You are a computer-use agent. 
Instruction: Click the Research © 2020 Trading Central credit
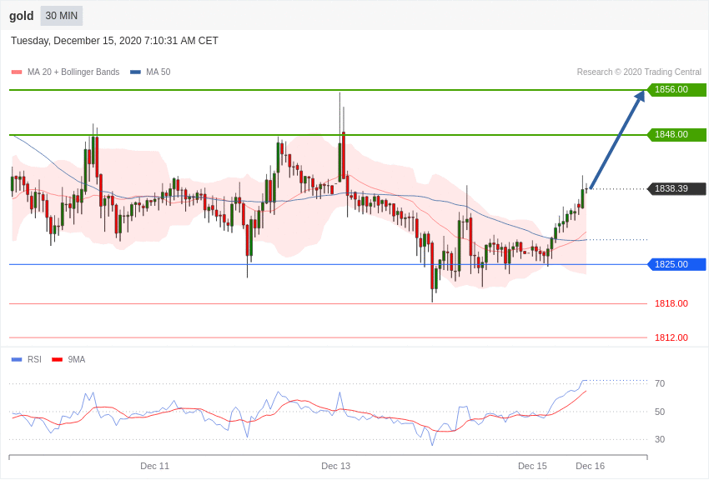(x=639, y=72)
